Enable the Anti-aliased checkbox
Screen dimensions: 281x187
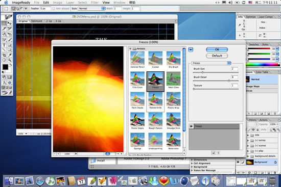tap(54, 9)
